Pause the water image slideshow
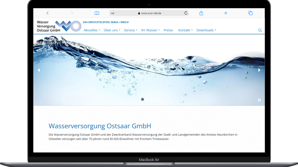 259,100
